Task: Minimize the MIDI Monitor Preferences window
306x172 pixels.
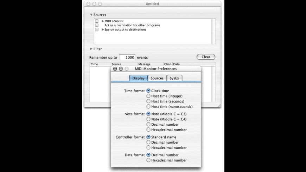Action: 121,69
